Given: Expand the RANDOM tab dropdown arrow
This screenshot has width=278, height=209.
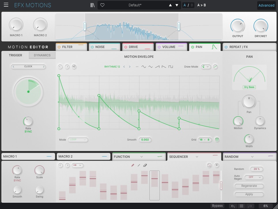Looking at the screenshot, I should (252, 157).
